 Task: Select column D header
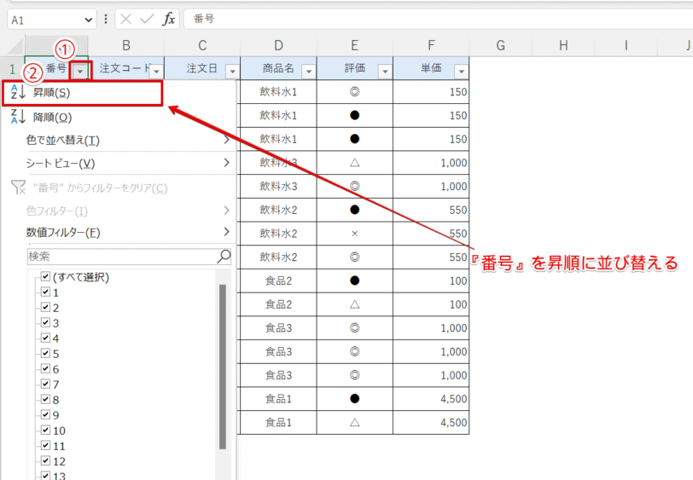pyautogui.click(x=278, y=45)
